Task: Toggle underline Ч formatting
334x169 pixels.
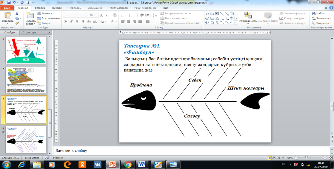Action: (x=77, y=21)
